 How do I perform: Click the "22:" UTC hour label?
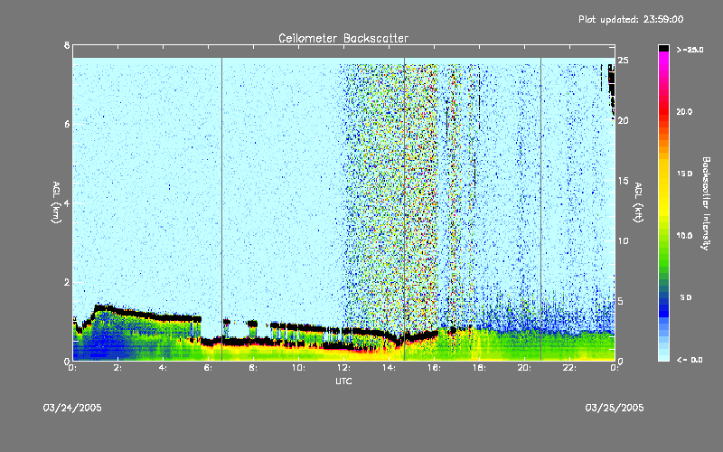point(569,368)
